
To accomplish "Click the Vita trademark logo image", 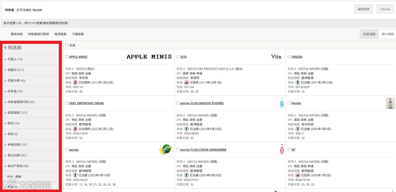I will (x=276, y=57).
